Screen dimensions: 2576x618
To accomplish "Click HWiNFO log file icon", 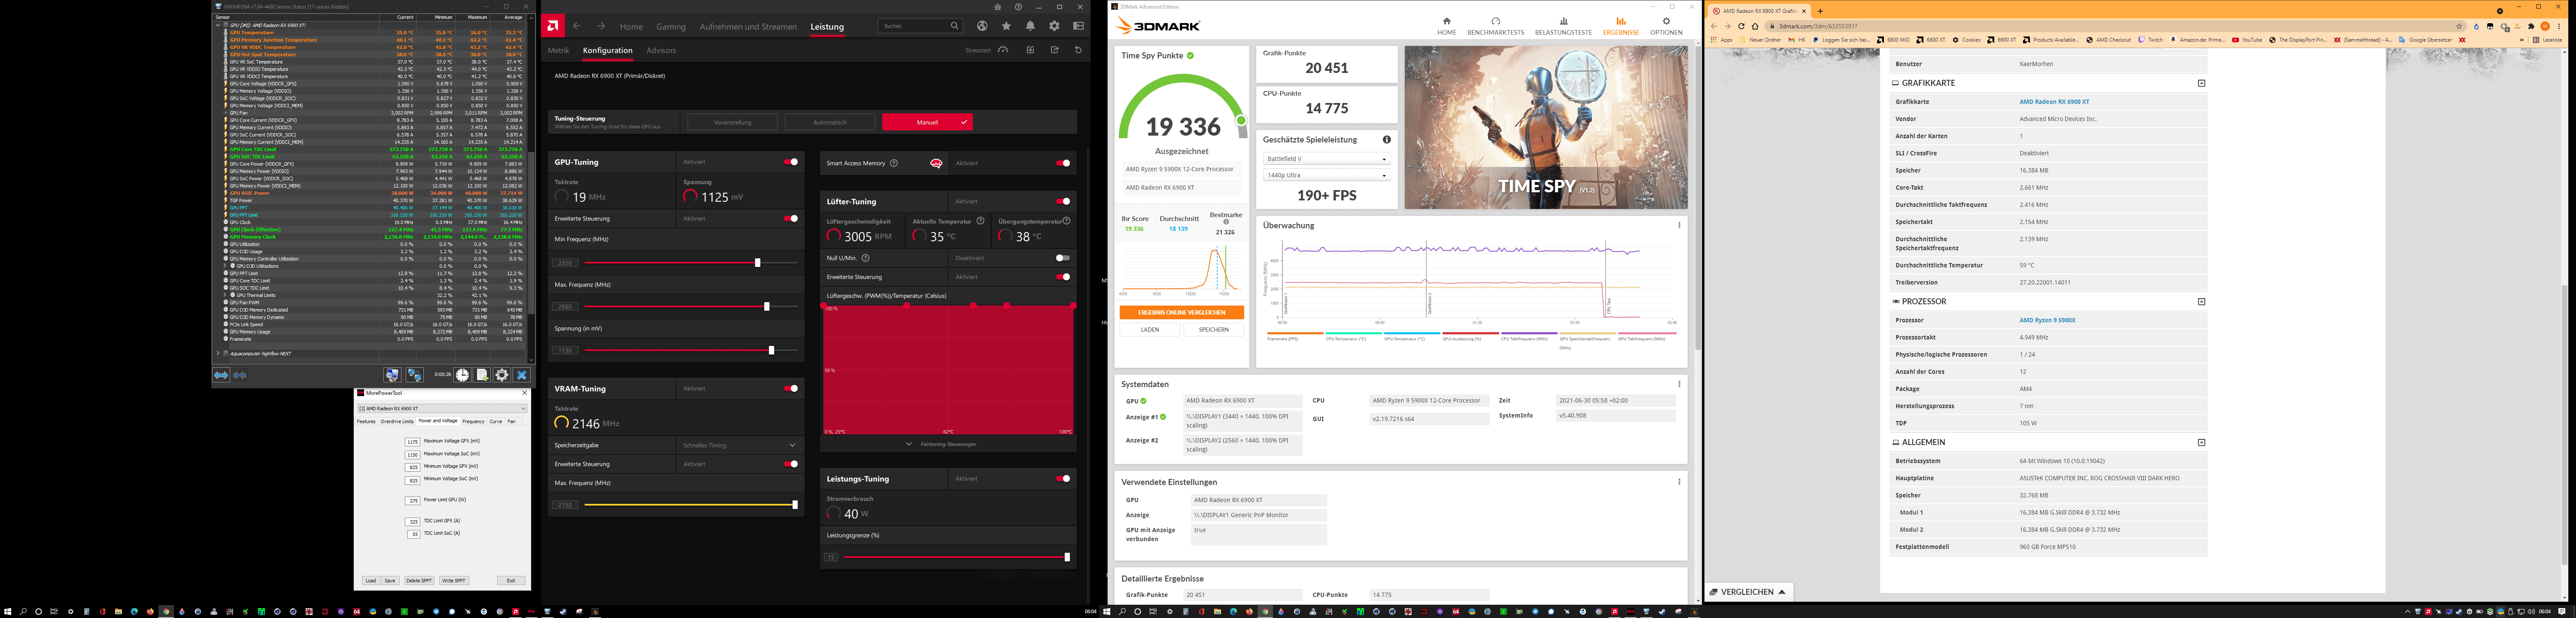I will click(x=482, y=375).
